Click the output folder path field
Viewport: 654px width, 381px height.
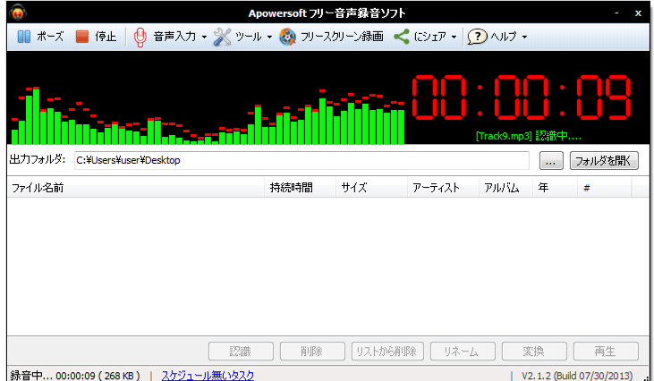(302, 160)
